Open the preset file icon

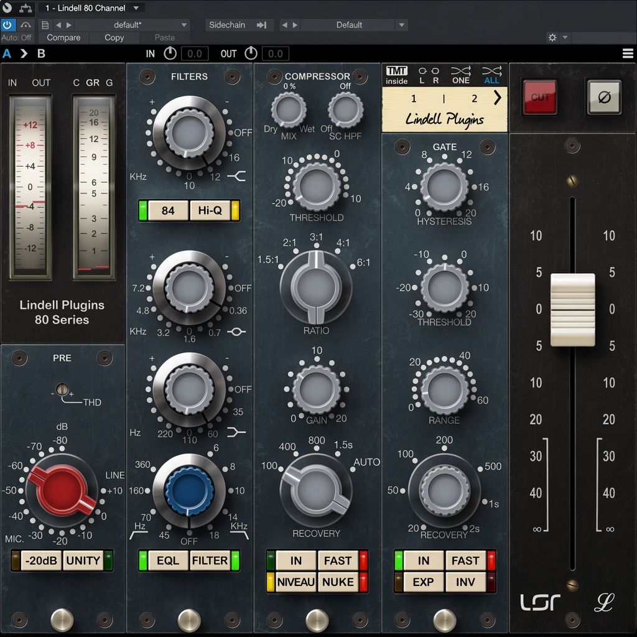click(45, 25)
